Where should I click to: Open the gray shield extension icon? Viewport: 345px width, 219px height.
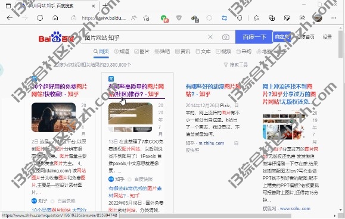[179, 18]
